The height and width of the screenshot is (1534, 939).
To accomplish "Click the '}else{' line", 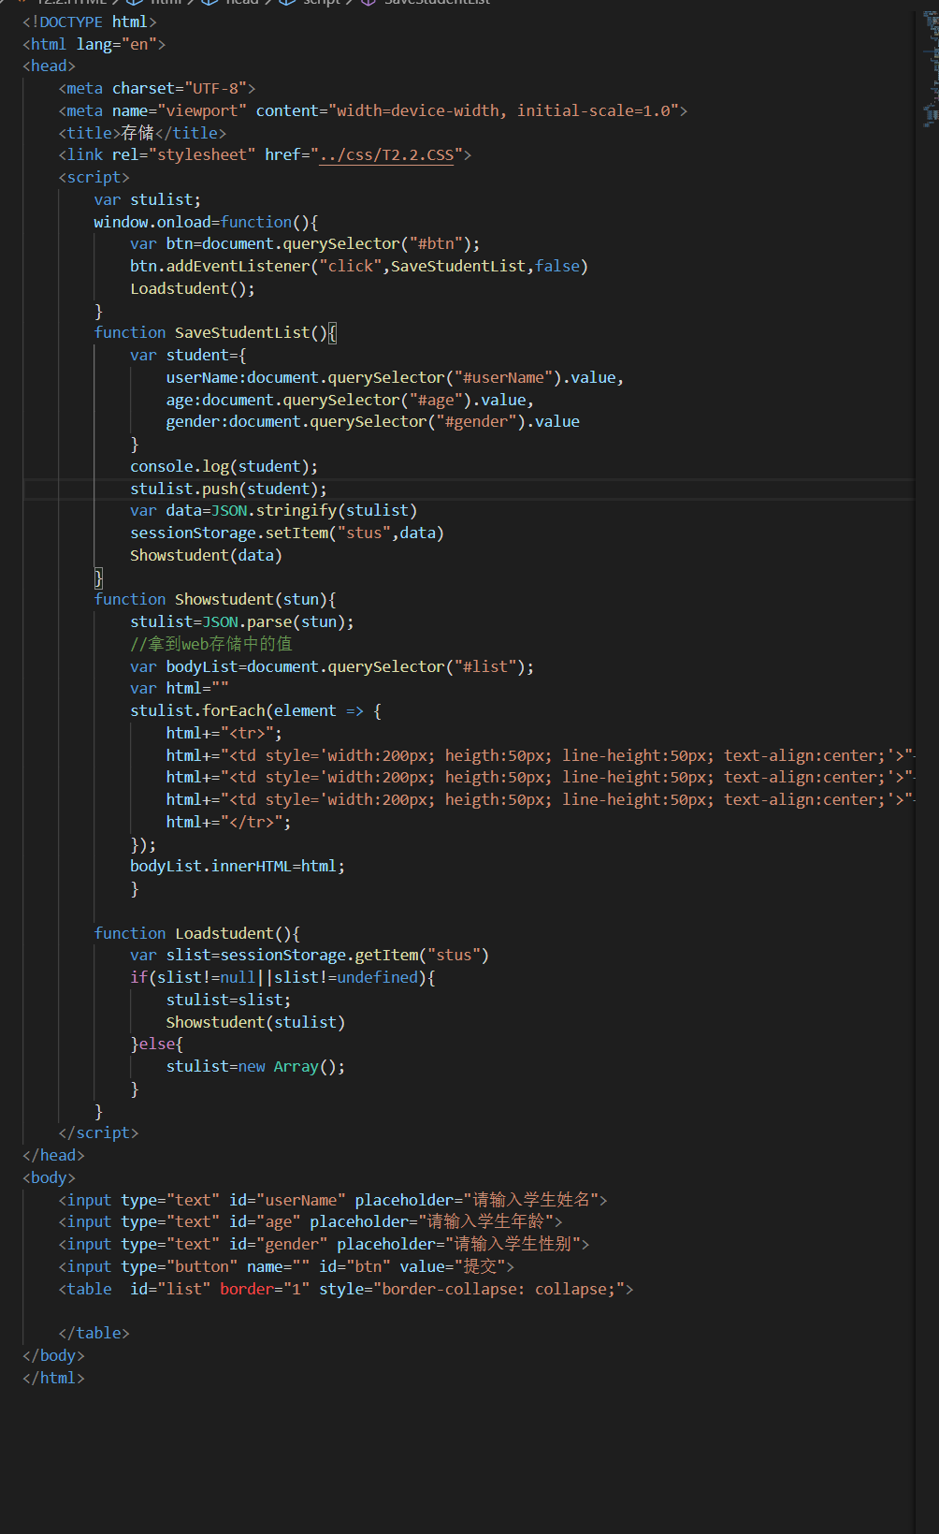I will pyautogui.click(x=157, y=1044).
